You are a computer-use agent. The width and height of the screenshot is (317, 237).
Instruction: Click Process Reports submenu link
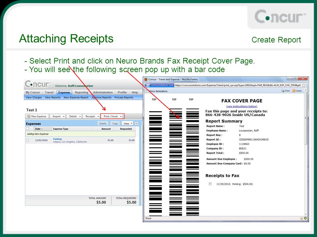(x=124, y=97)
